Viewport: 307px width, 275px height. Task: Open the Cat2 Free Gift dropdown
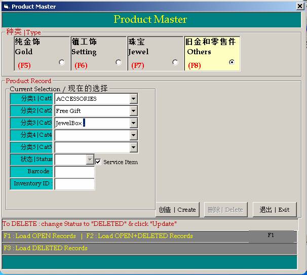tap(133, 111)
